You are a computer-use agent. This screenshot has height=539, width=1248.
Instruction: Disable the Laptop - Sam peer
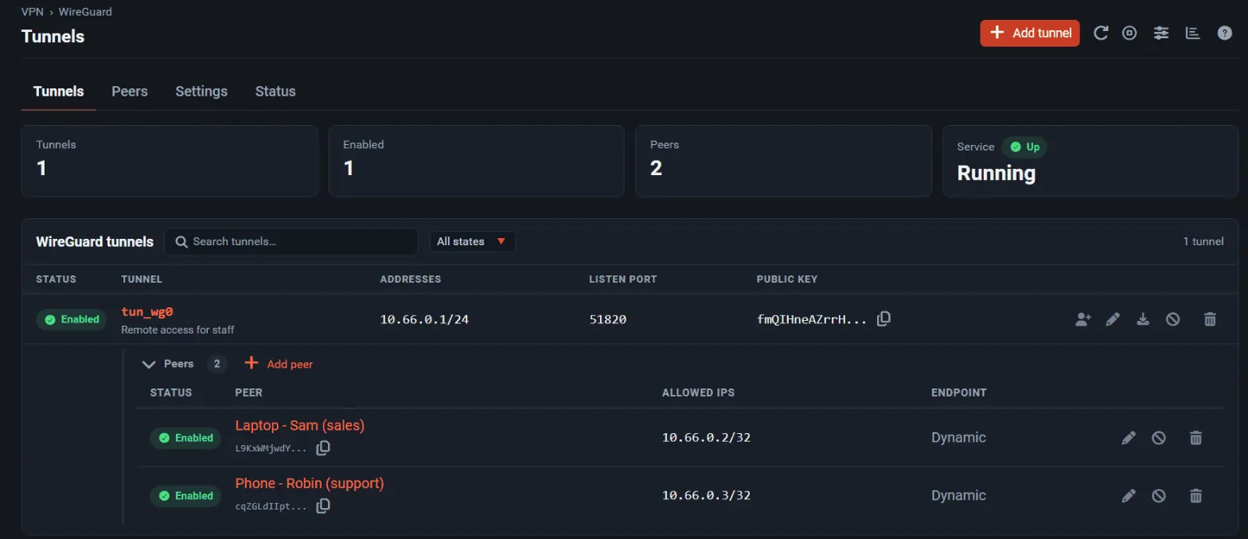point(1159,438)
